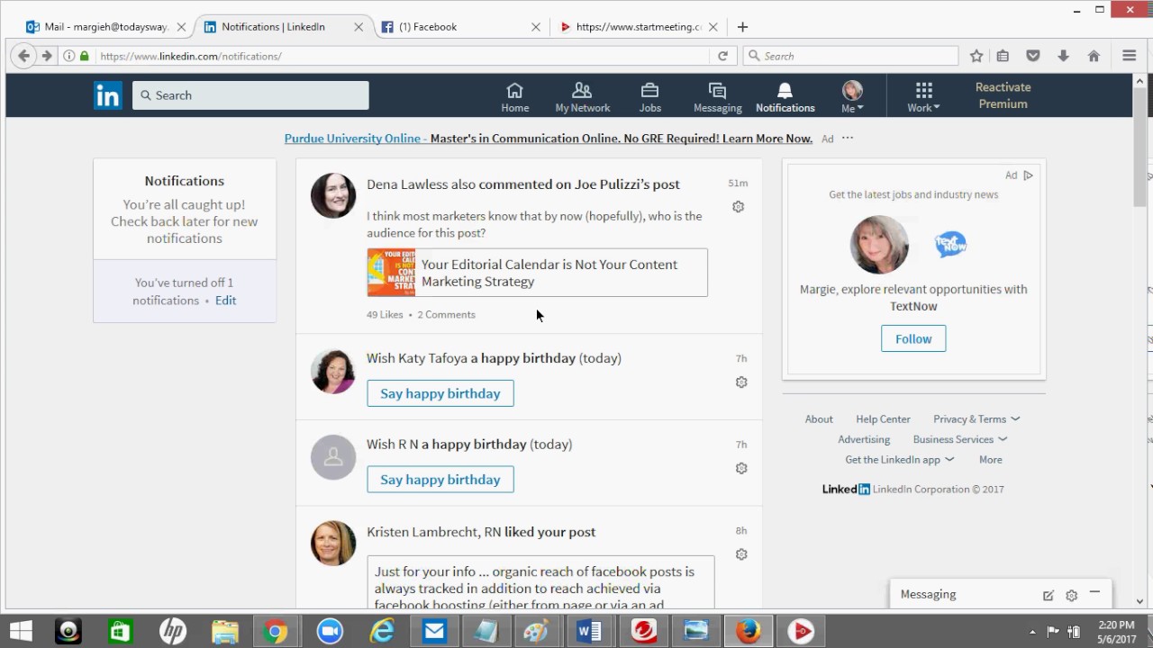Click the More footer link

[991, 460]
